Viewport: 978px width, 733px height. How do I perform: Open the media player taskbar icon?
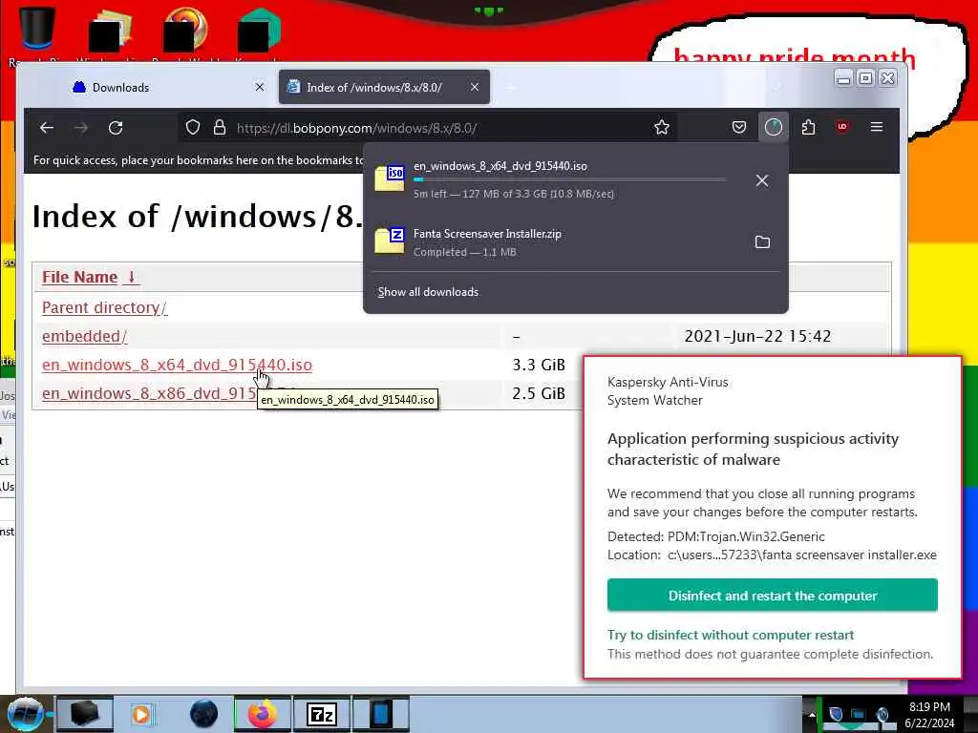[x=142, y=714]
